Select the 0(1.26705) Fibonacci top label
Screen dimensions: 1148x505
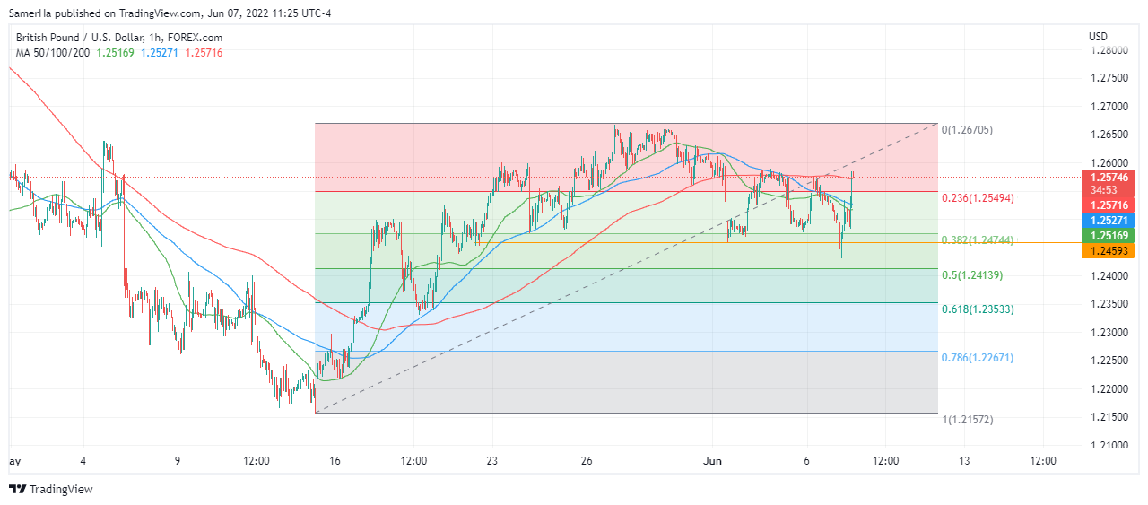[967, 130]
